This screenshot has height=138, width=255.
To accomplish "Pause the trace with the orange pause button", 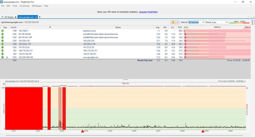I will [x=173, y=22].
